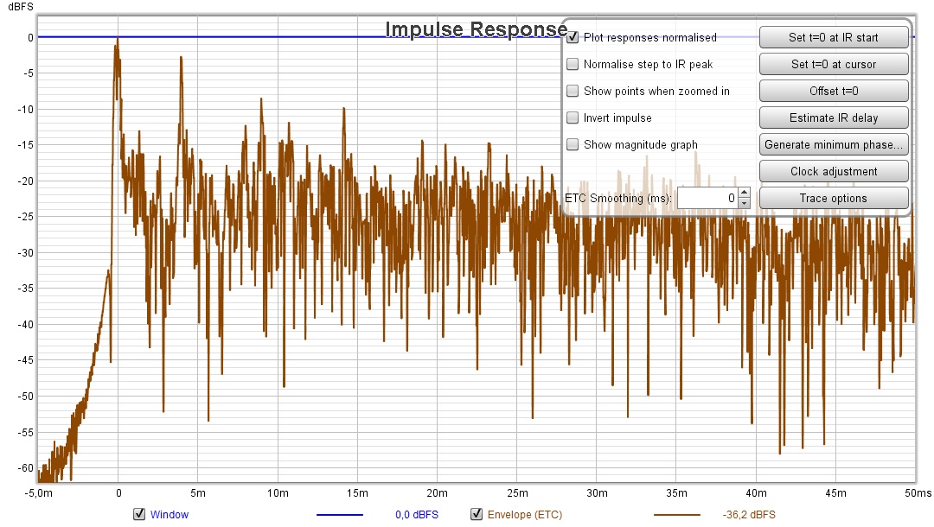Open Clock adjustment
The width and height of the screenshot is (934, 527).
(833, 171)
